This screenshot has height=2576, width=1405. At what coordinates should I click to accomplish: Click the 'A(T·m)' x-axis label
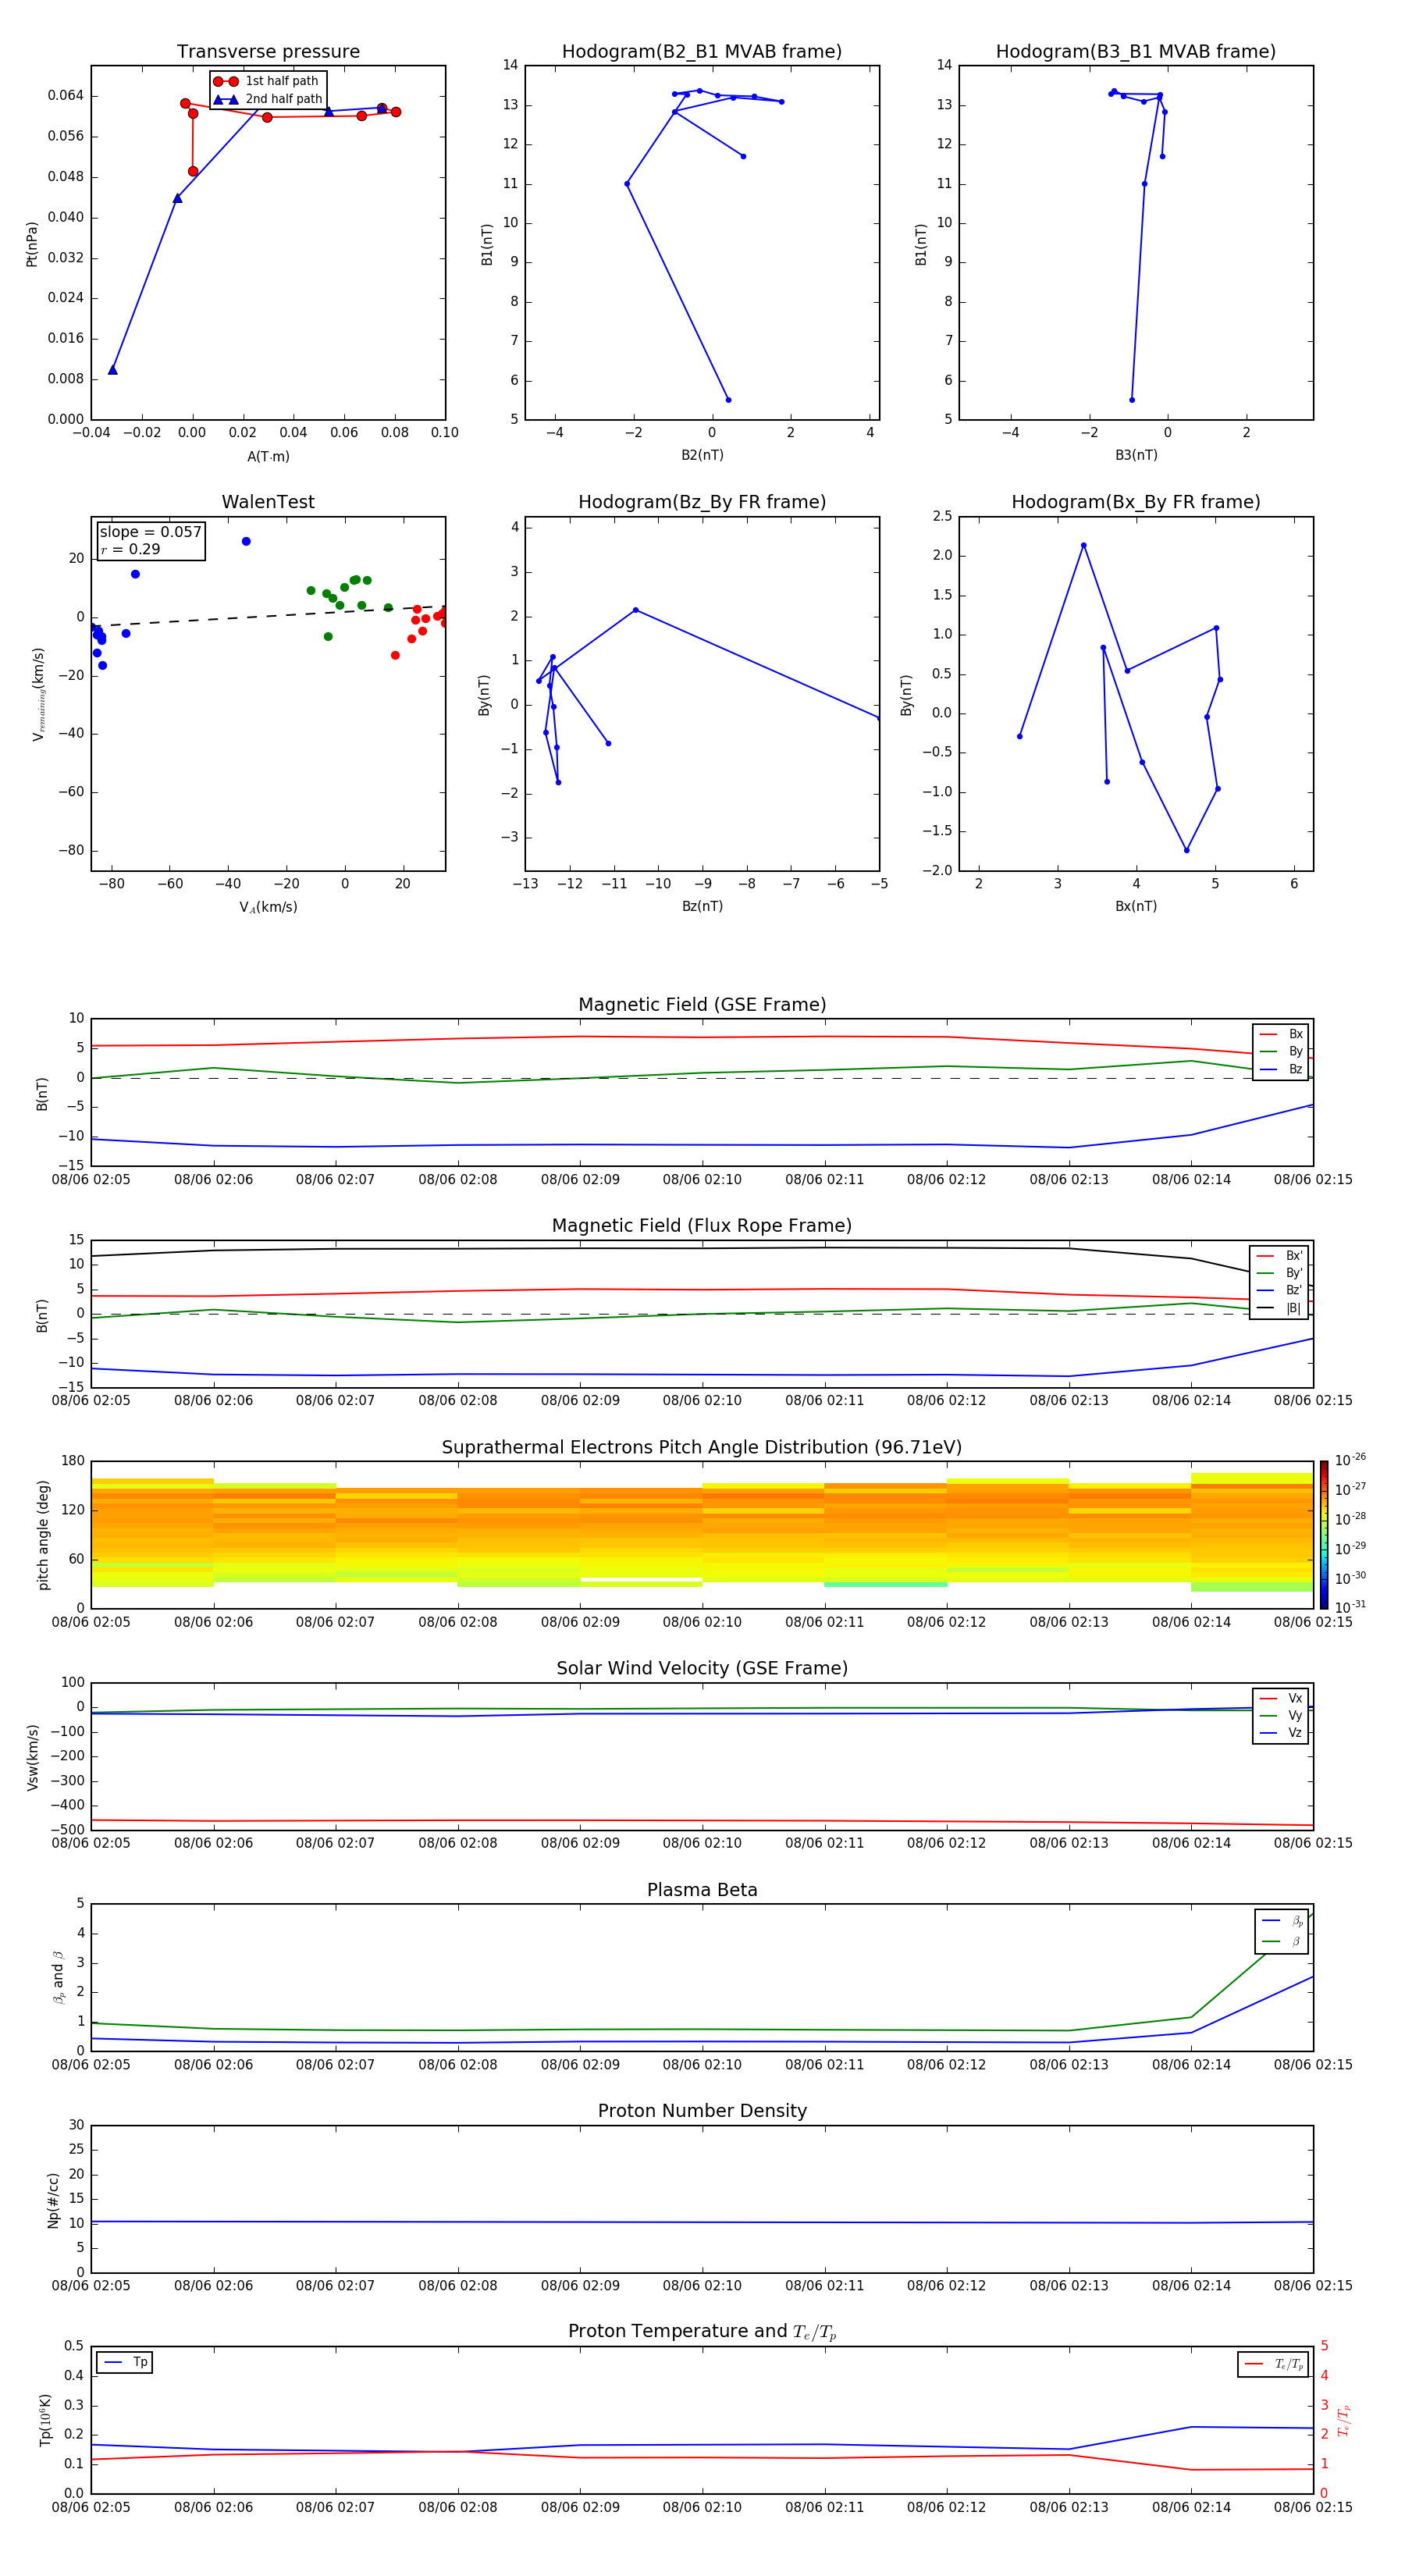[268, 457]
